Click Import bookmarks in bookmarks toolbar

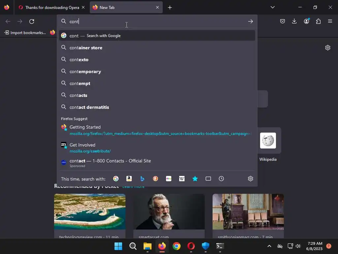coord(25,33)
